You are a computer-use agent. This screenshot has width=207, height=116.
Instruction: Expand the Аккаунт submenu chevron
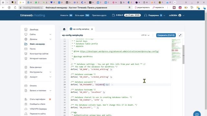tap(50, 77)
